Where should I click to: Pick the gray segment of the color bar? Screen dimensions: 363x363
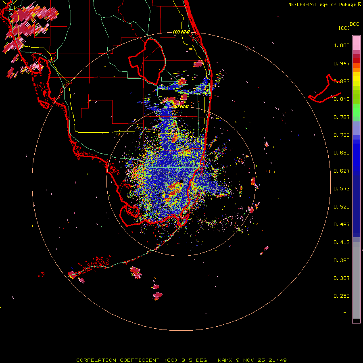click(x=356, y=280)
